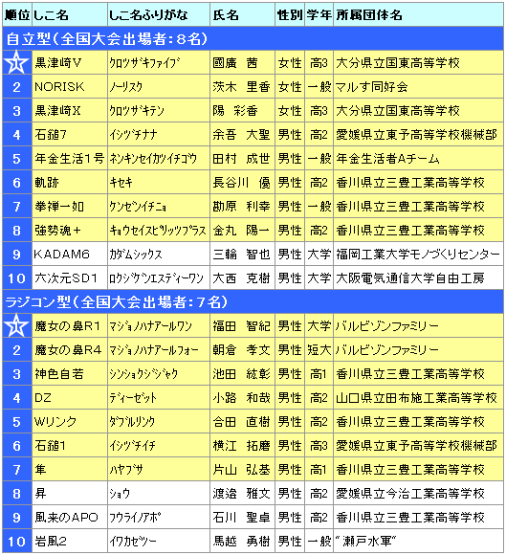
Task: Click the name 陽 彩香
Action: 235,111
